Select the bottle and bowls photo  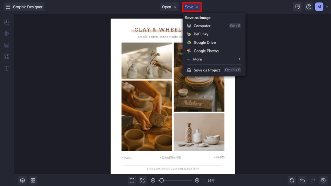(199, 132)
